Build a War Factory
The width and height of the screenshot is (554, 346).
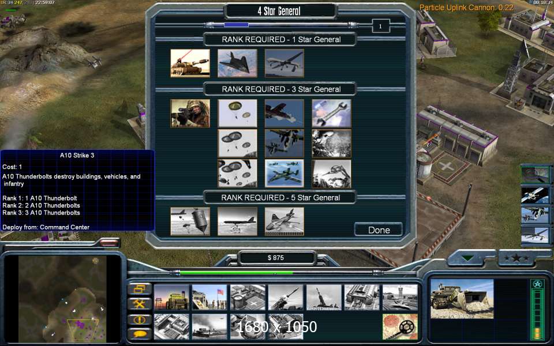362,298
